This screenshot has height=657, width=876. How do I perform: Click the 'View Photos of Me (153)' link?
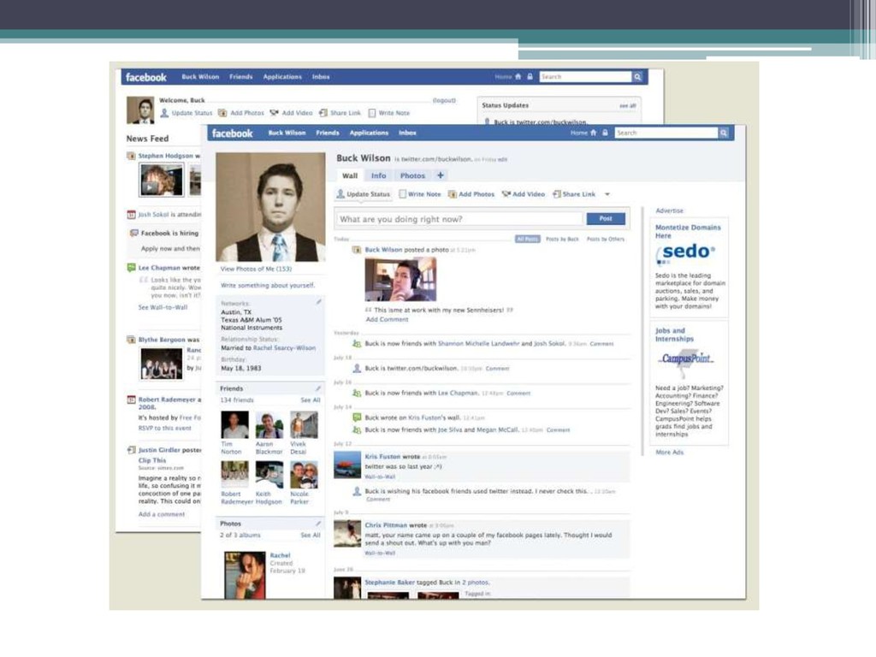[x=256, y=269]
